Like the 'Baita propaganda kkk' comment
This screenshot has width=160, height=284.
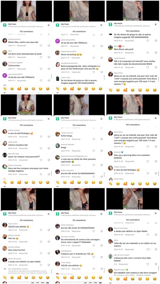pos(94,72)
